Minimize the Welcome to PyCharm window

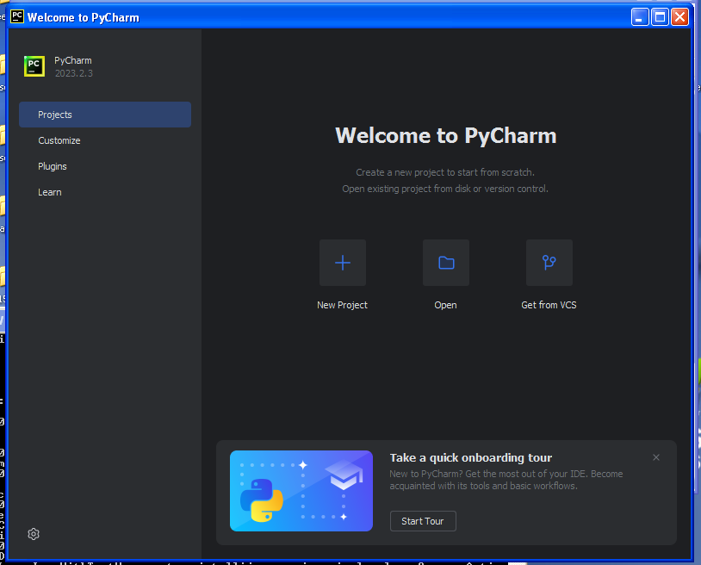point(640,17)
